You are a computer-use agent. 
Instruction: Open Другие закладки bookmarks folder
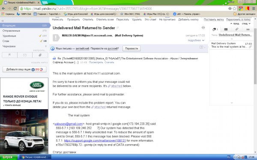point(245,14)
